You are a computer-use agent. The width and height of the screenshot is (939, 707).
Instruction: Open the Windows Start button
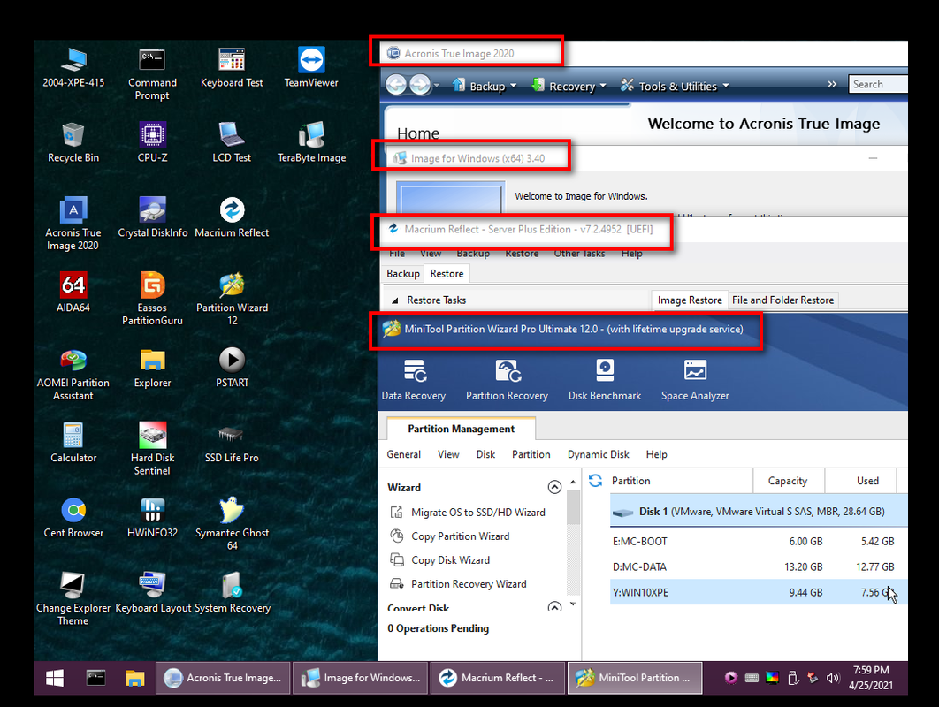coord(55,678)
